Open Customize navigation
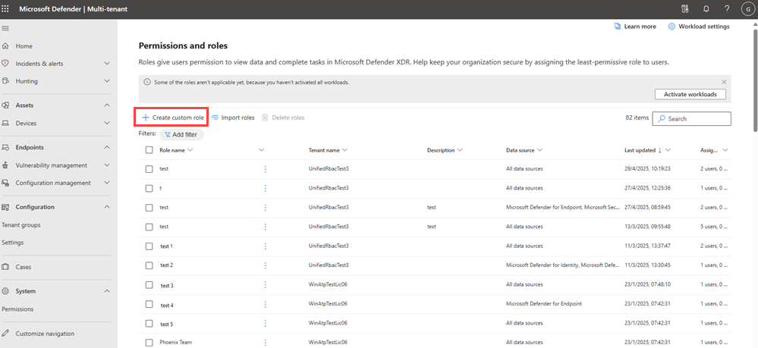 [x=45, y=334]
